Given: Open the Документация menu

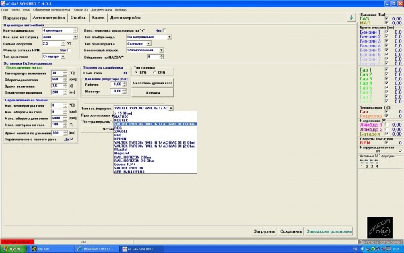Looking at the screenshot, I should tap(101, 10).
